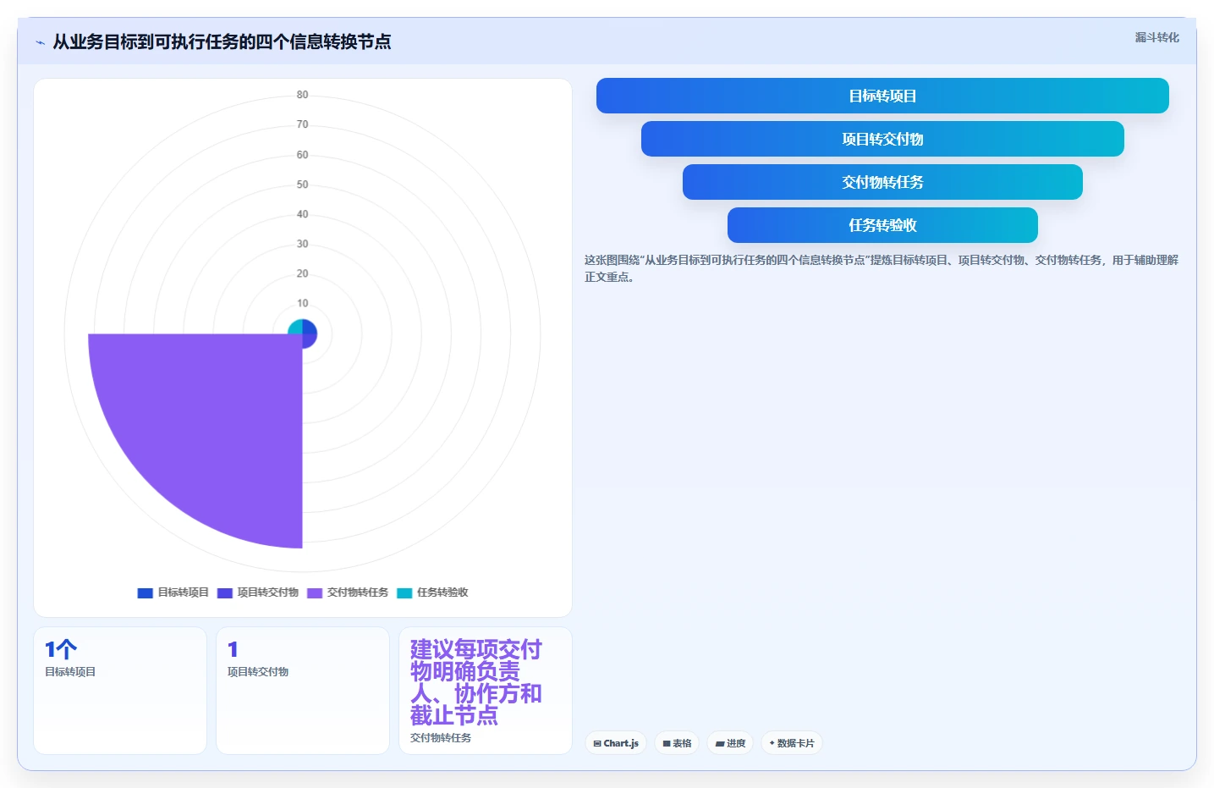Viewport: 1214px width, 788px height.
Task: Click the description paragraph starting 这张图围绕
Action: [882, 268]
